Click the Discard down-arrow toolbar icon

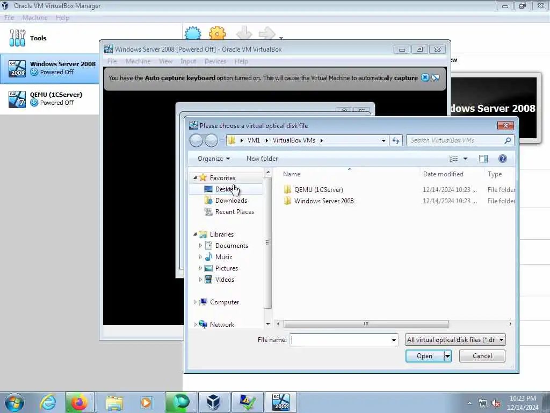point(244,33)
